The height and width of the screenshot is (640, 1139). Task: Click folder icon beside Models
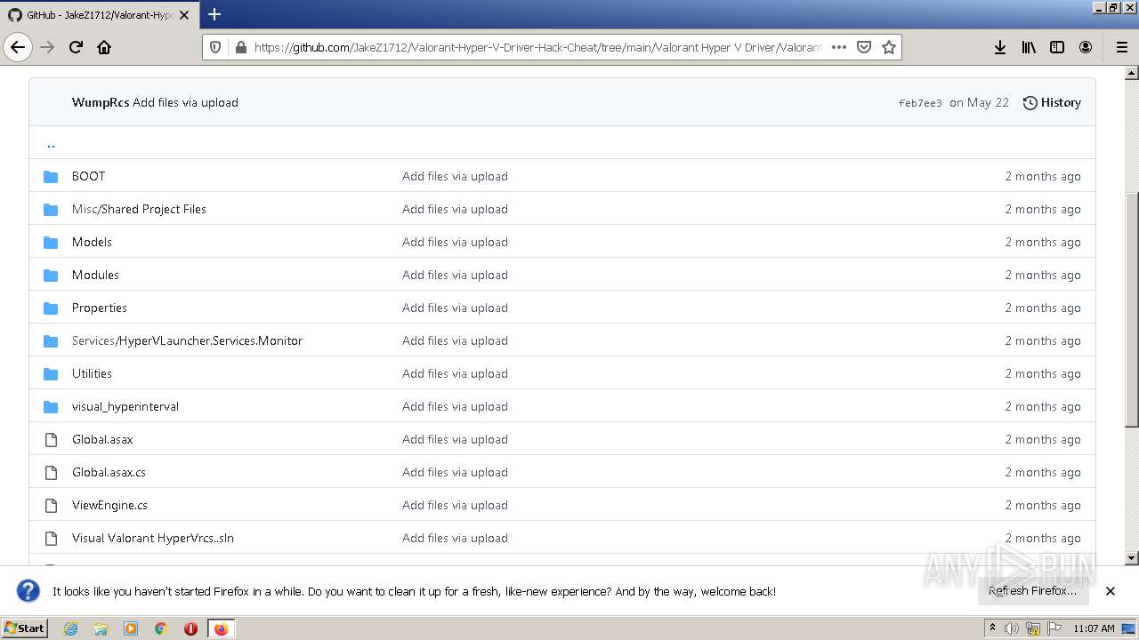click(51, 242)
